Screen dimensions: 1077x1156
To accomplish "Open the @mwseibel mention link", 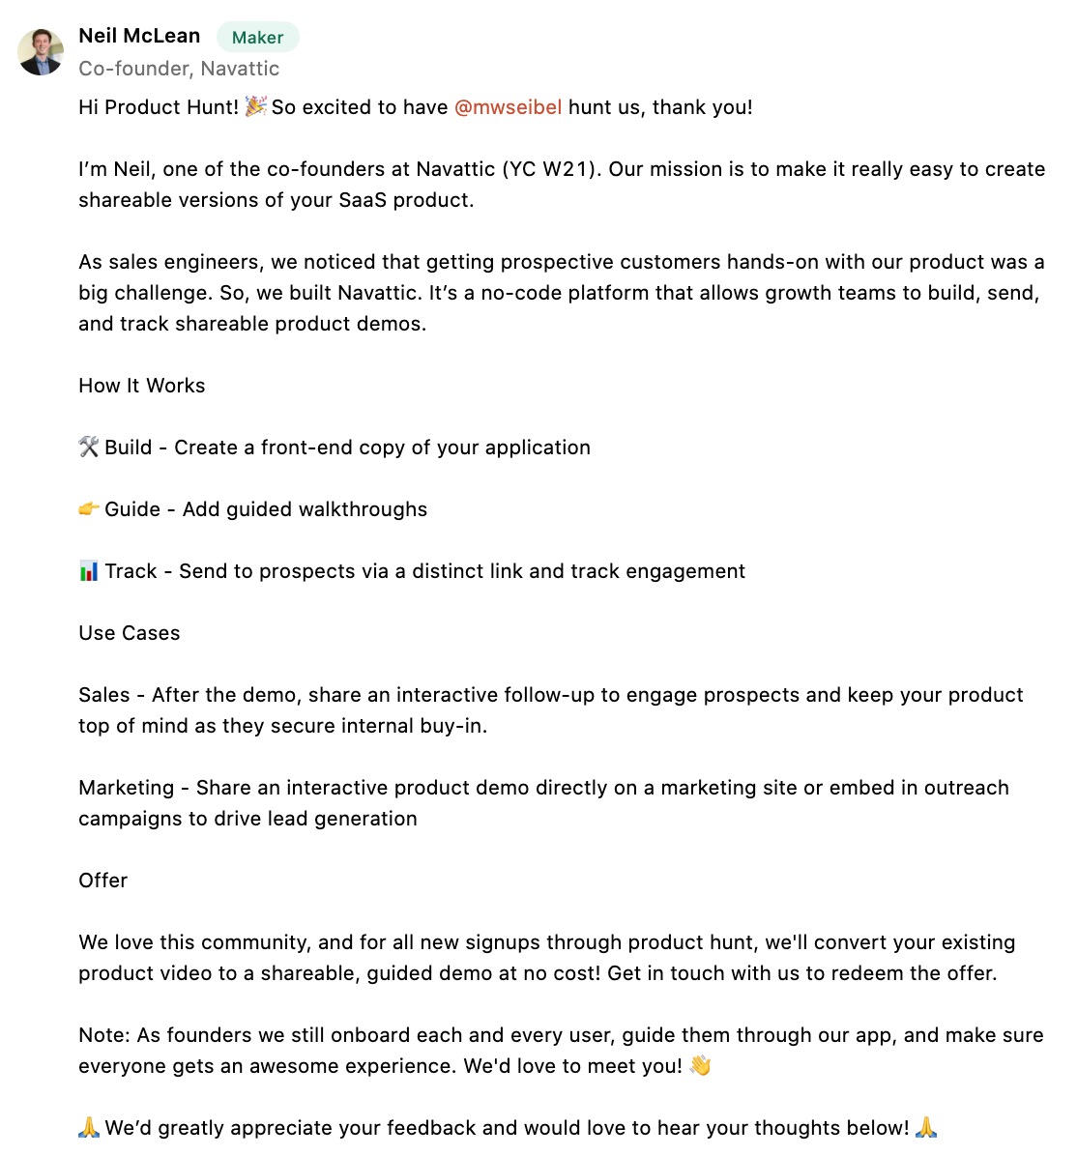I will [508, 107].
